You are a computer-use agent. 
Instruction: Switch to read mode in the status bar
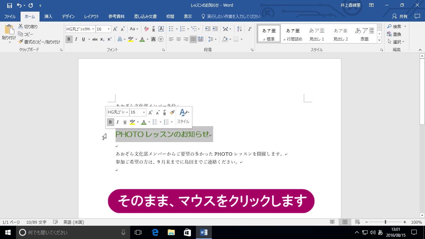[332, 222]
